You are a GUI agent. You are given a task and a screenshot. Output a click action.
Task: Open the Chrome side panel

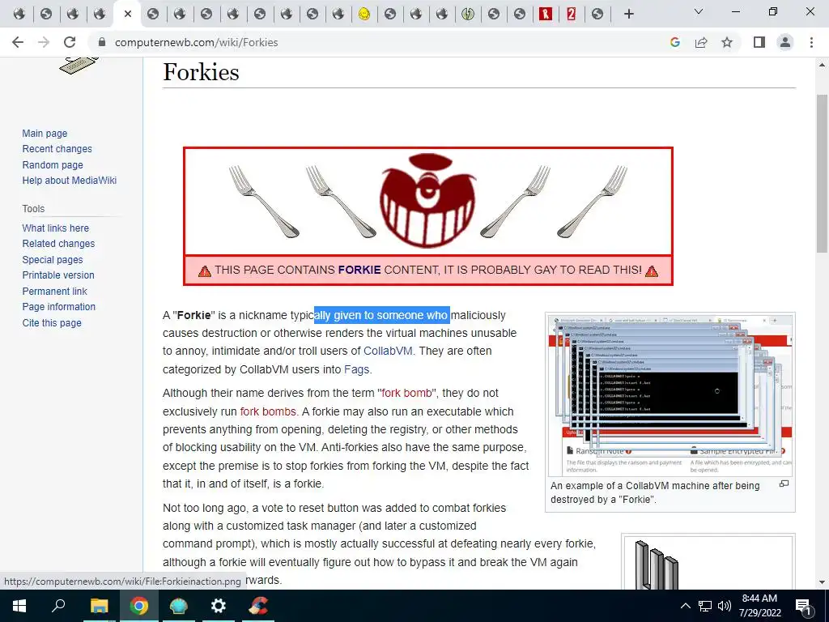point(759,42)
